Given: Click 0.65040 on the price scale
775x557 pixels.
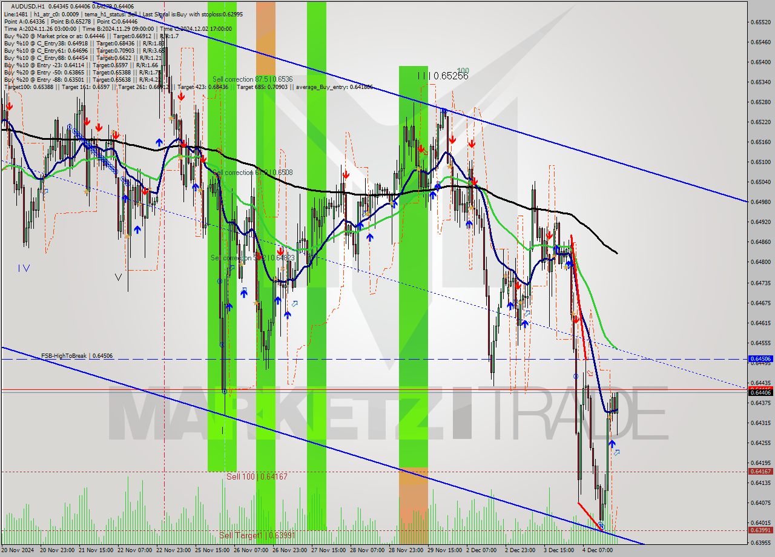Looking at the screenshot, I should (x=760, y=182).
